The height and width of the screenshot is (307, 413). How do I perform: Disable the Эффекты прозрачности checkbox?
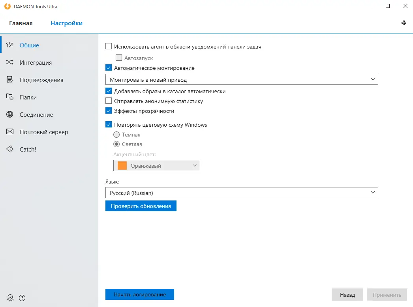point(109,111)
